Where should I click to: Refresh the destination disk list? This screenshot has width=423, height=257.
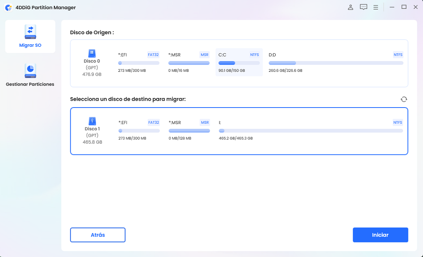click(x=403, y=99)
